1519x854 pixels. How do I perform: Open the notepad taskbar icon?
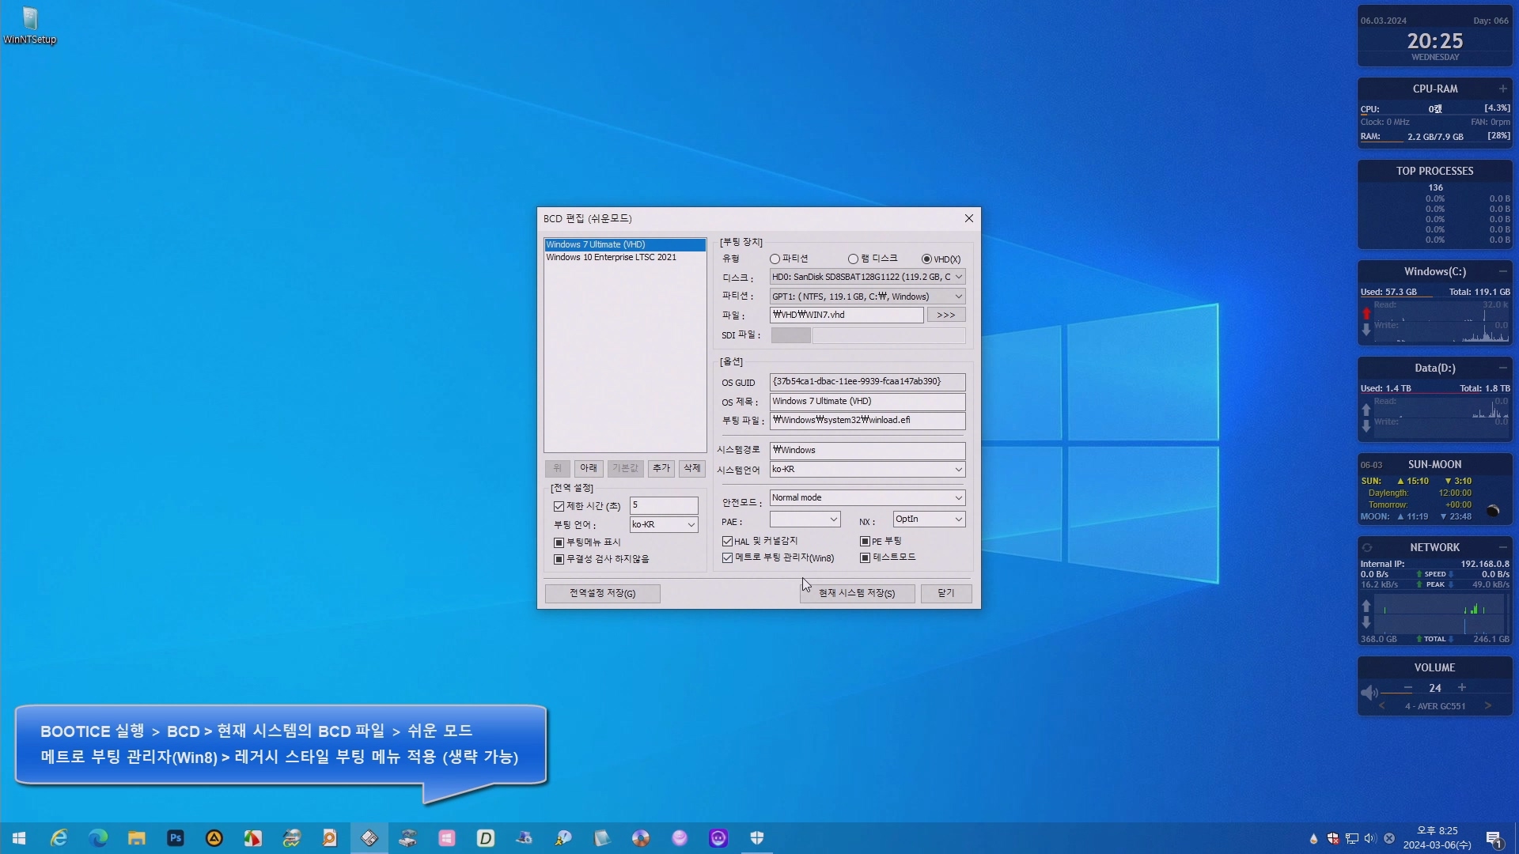pos(601,838)
